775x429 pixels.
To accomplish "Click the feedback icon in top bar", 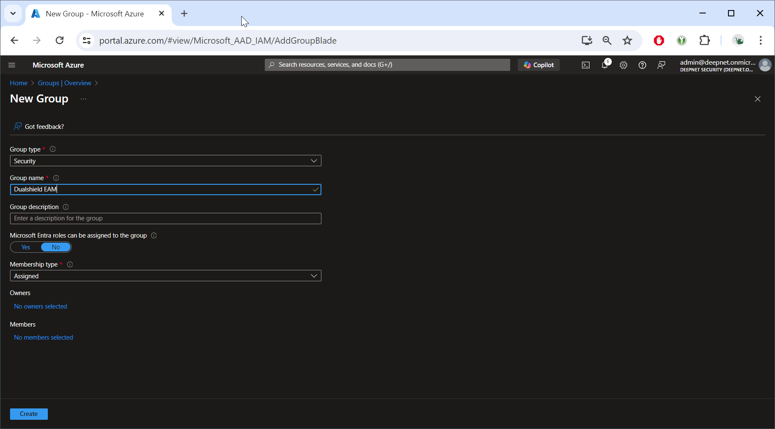I will tap(661, 65).
